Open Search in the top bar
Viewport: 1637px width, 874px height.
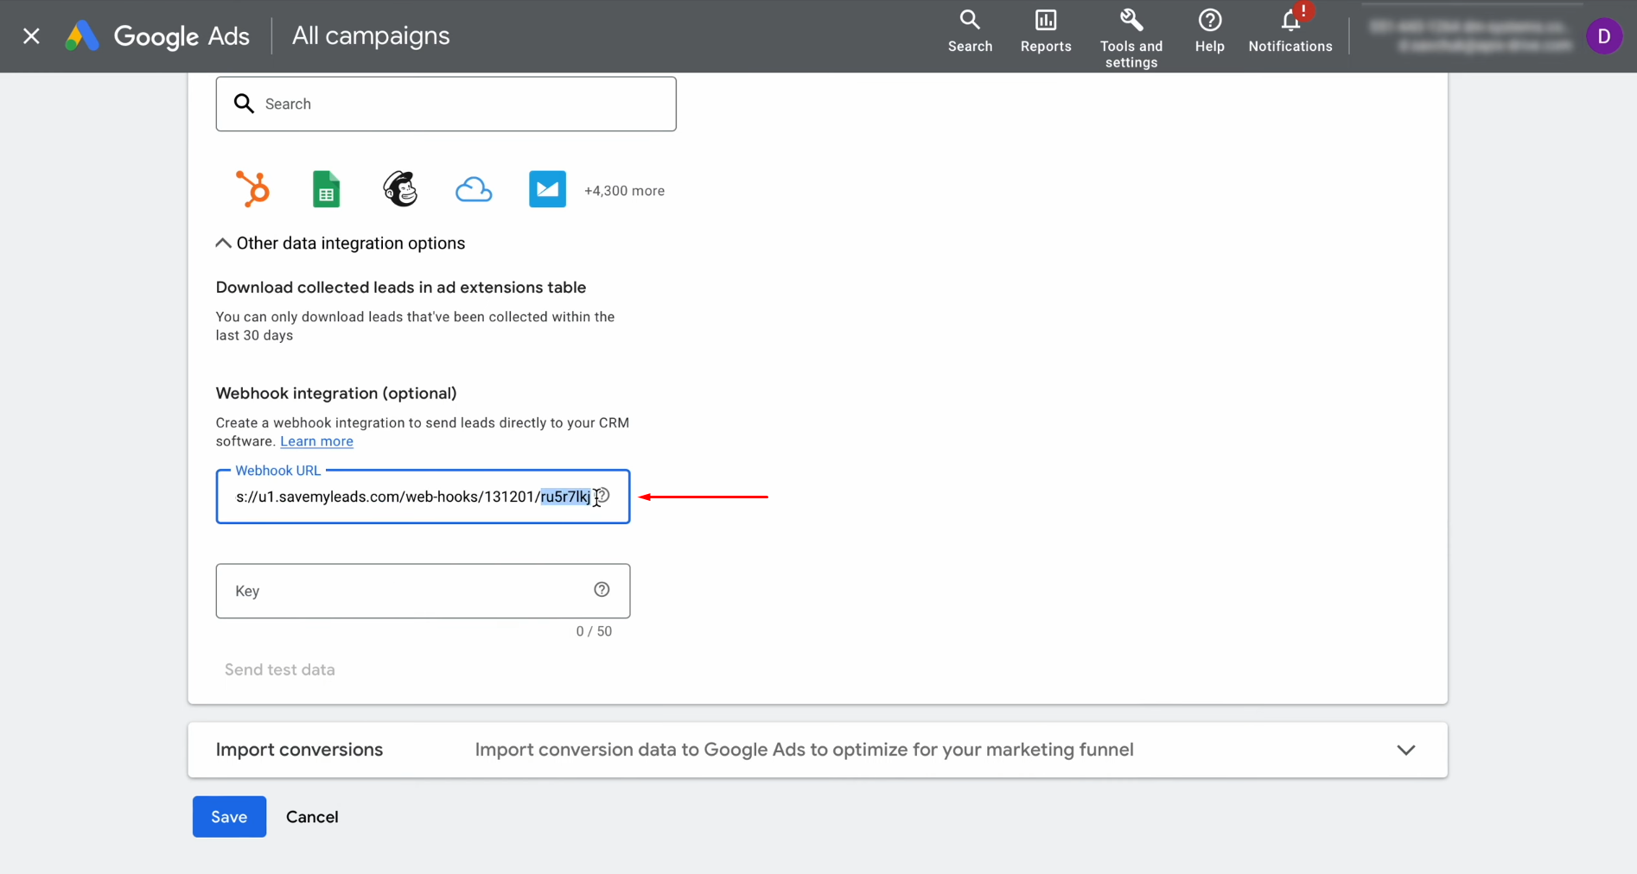pyautogui.click(x=970, y=31)
